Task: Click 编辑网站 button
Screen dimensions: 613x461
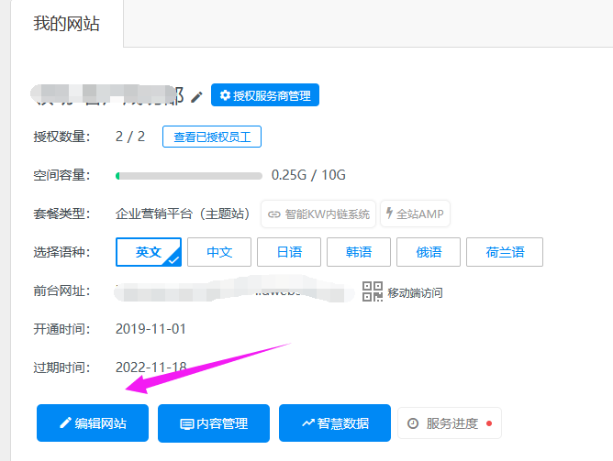Action: tap(93, 423)
